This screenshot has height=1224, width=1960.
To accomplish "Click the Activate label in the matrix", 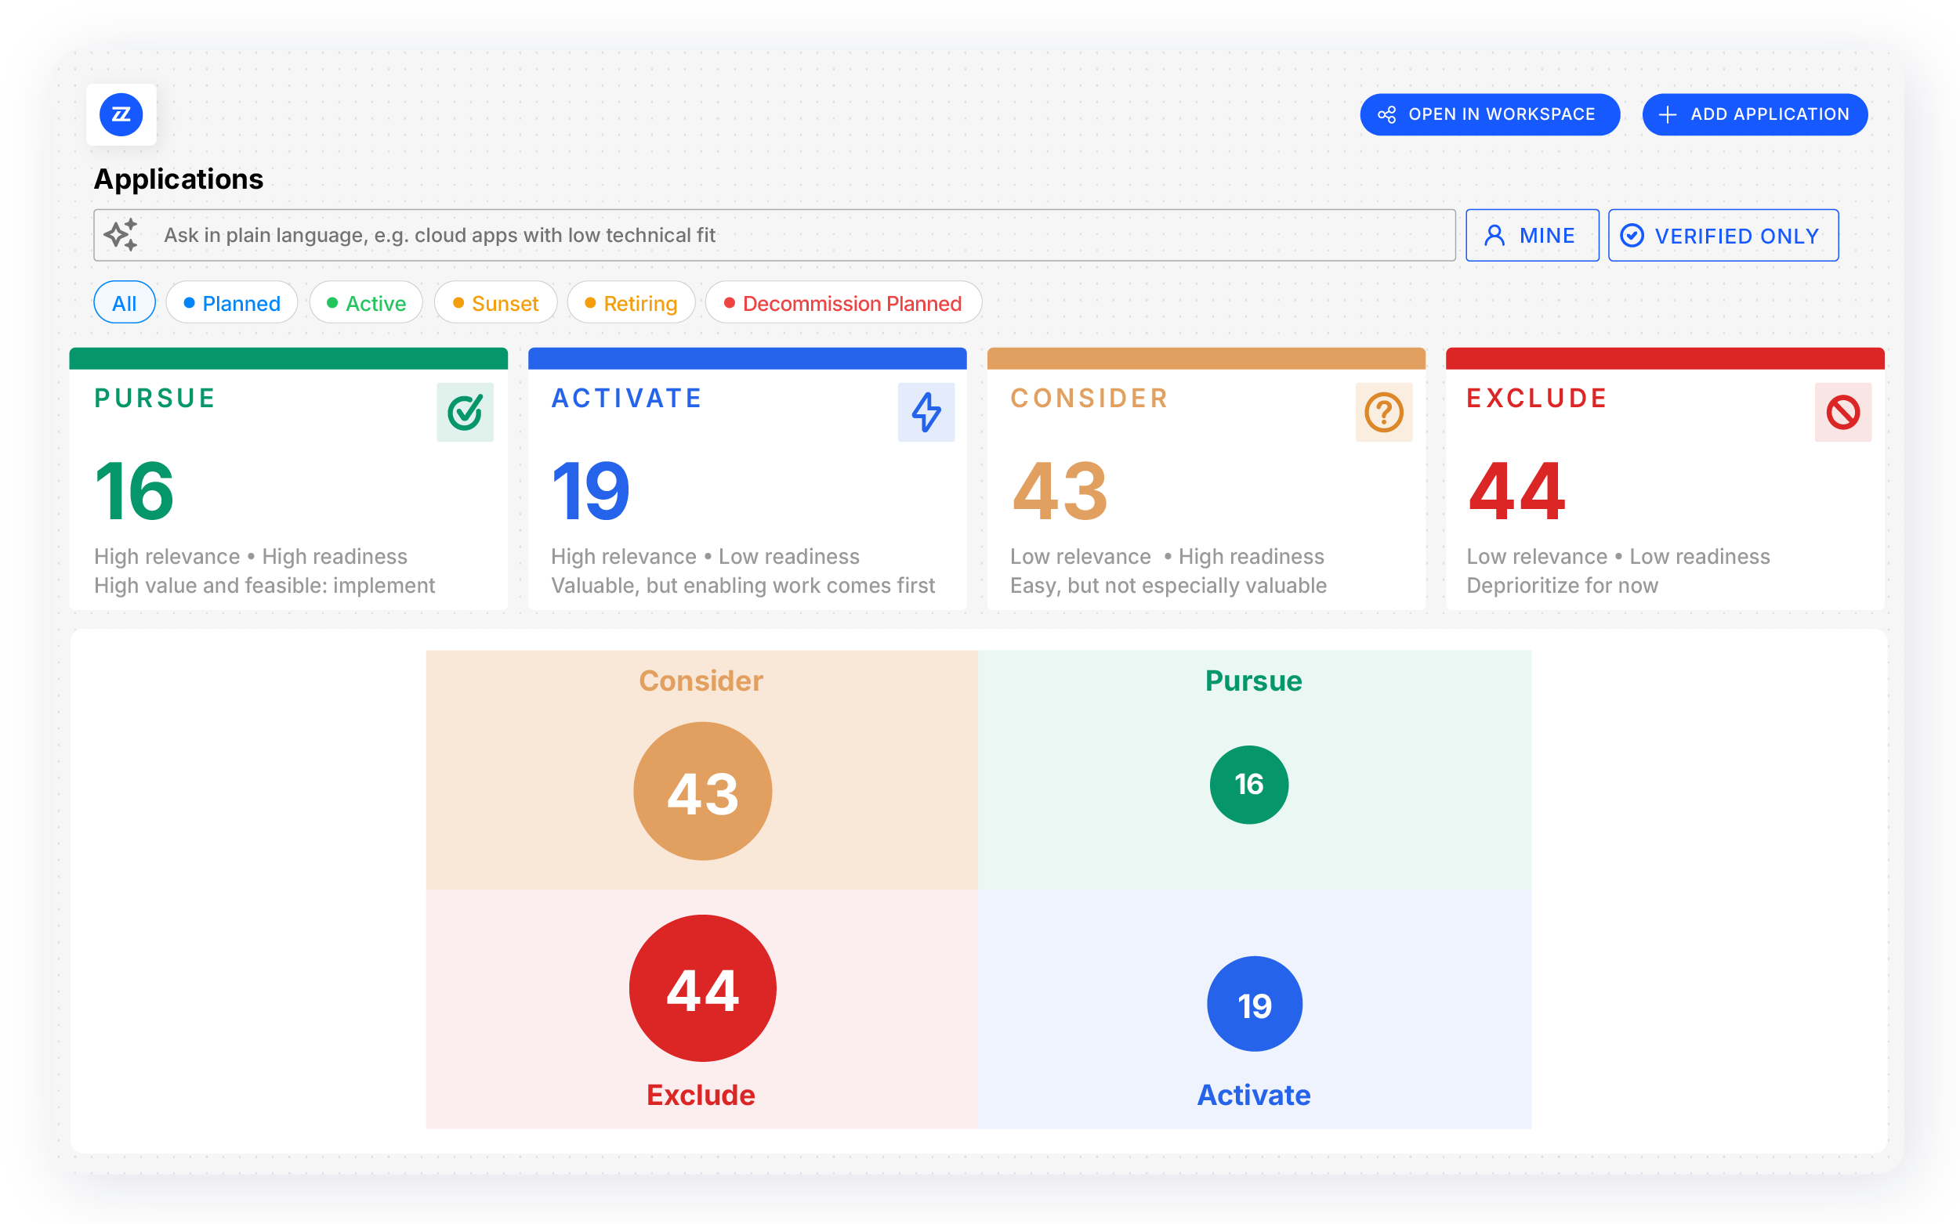I will pos(1254,1096).
